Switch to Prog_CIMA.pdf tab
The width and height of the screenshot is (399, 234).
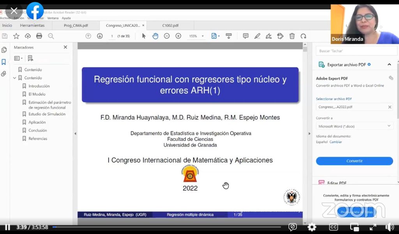76,26
